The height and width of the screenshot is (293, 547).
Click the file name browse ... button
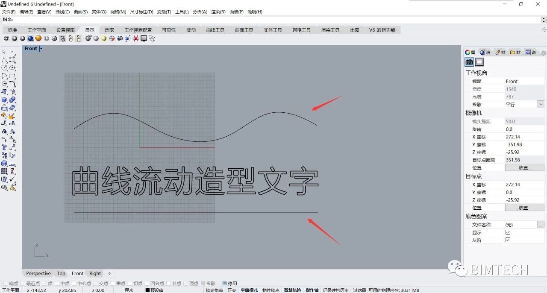541,225
